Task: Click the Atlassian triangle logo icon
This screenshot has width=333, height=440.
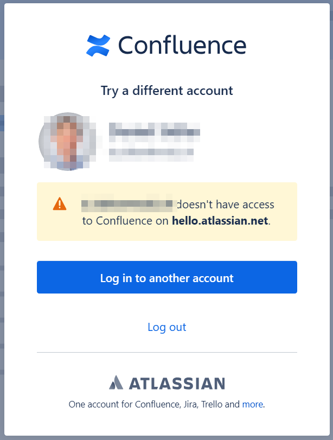Action: point(116,382)
